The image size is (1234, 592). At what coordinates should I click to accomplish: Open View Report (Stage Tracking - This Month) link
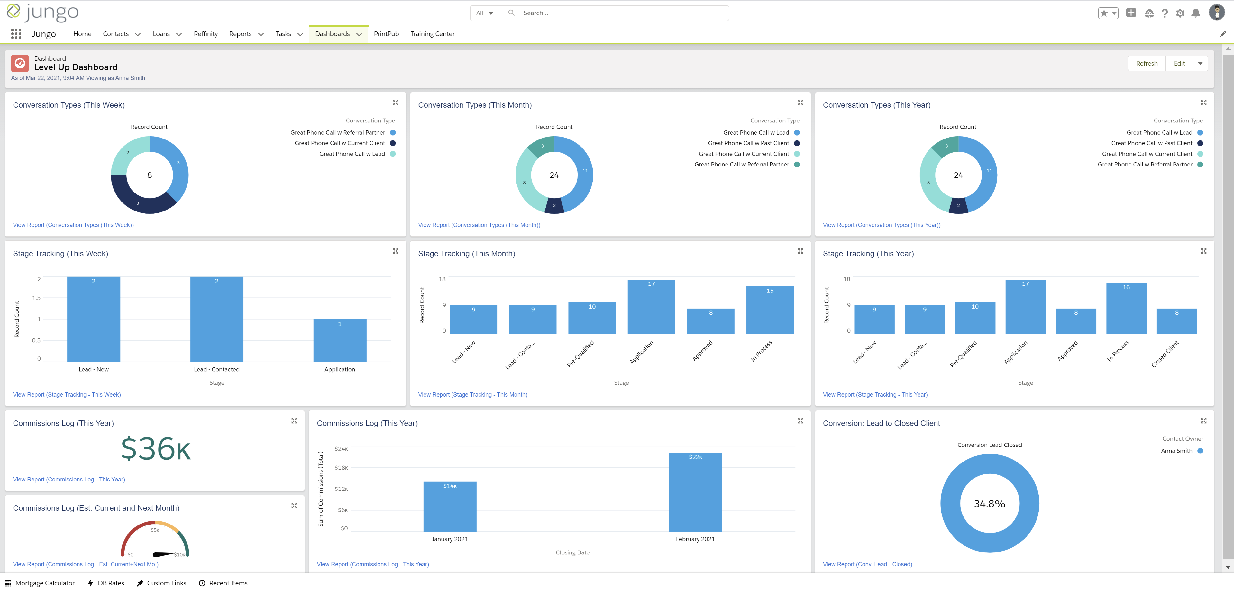pyautogui.click(x=472, y=394)
